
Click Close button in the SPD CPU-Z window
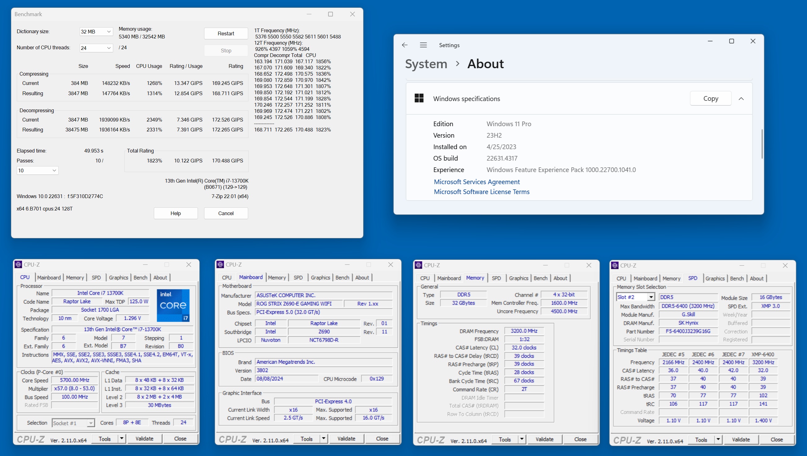click(777, 440)
